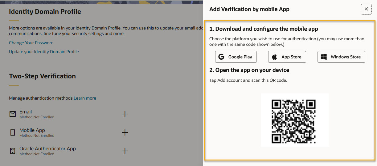
Task: Click the Email envelope icon
Action: pos(13,114)
